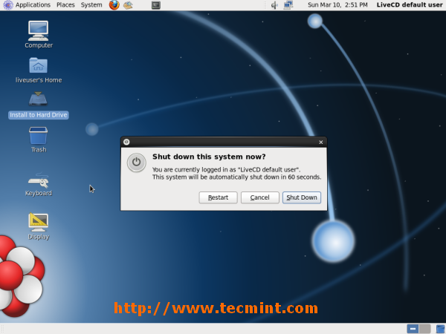Click the dialog's title bar menu icon
The height and width of the screenshot is (334, 446).
pyautogui.click(x=126, y=142)
